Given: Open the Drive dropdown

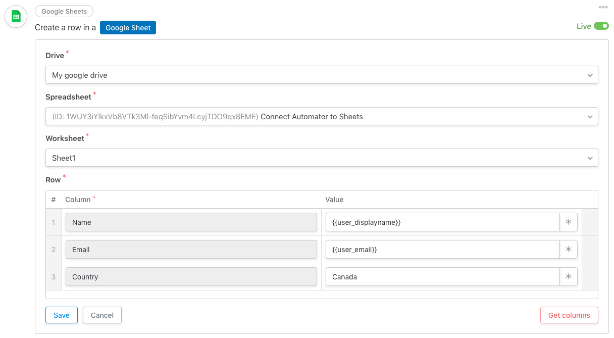Looking at the screenshot, I should tap(322, 75).
